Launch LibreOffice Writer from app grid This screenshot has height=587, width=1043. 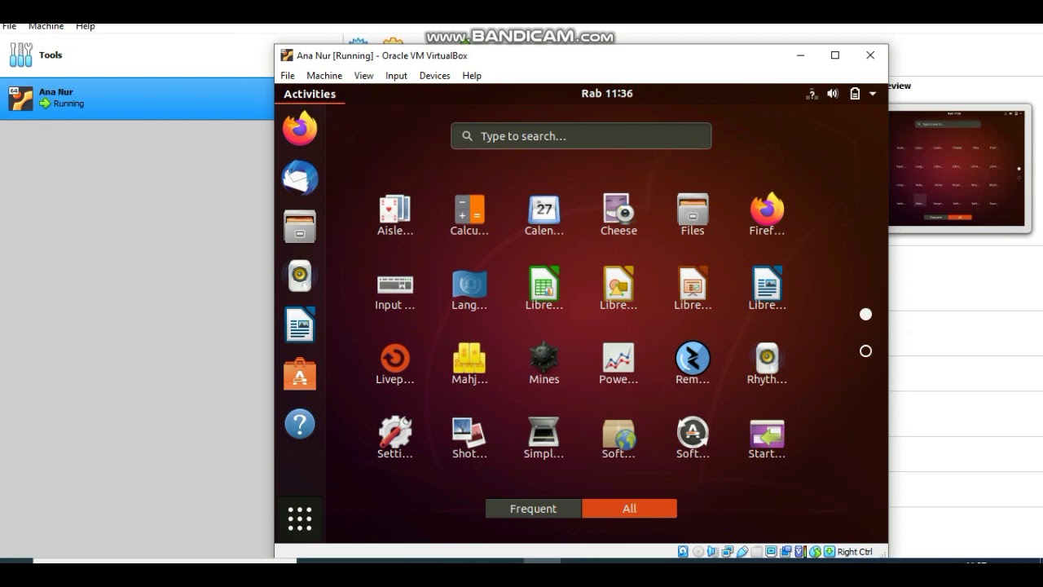[x=767, y=289]
